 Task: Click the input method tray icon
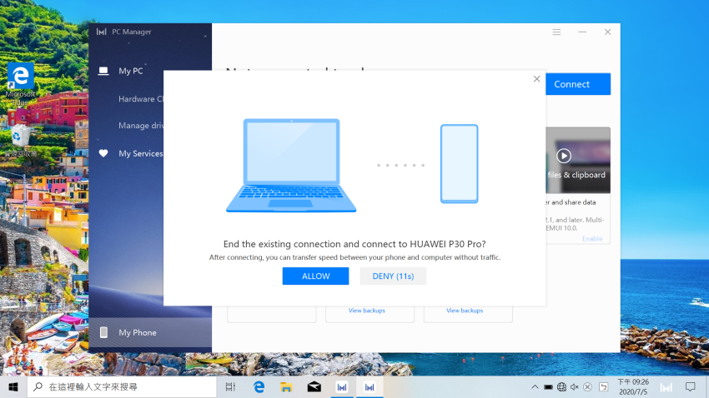coord(604,386)
